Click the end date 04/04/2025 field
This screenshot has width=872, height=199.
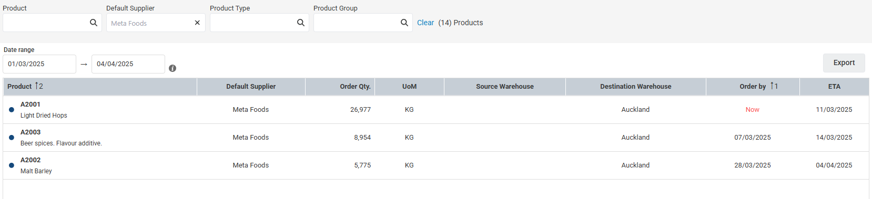click(128, 64)
